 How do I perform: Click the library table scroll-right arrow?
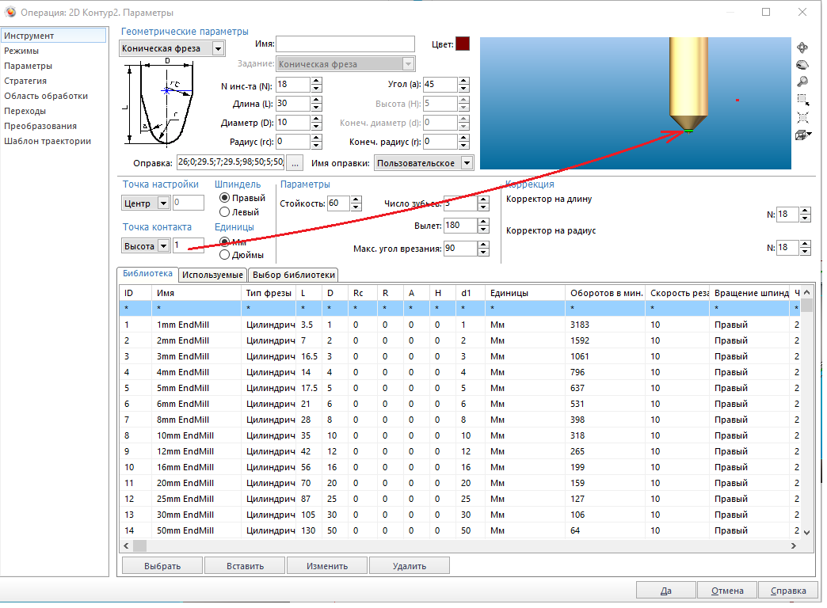(x=794, y=545)
